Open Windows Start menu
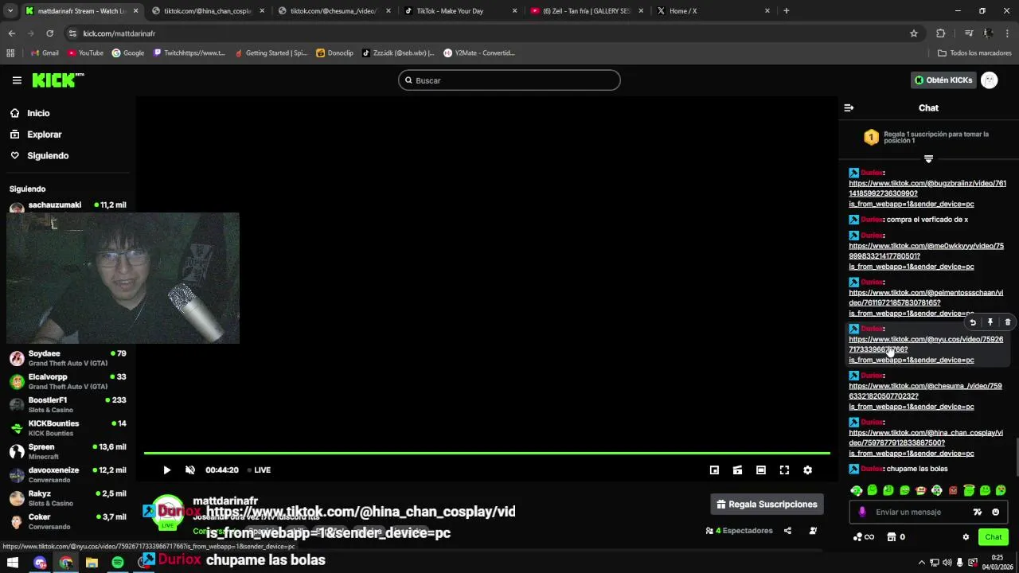The width and height of the screenshot is (1019, 573). (x=13, y=563)
